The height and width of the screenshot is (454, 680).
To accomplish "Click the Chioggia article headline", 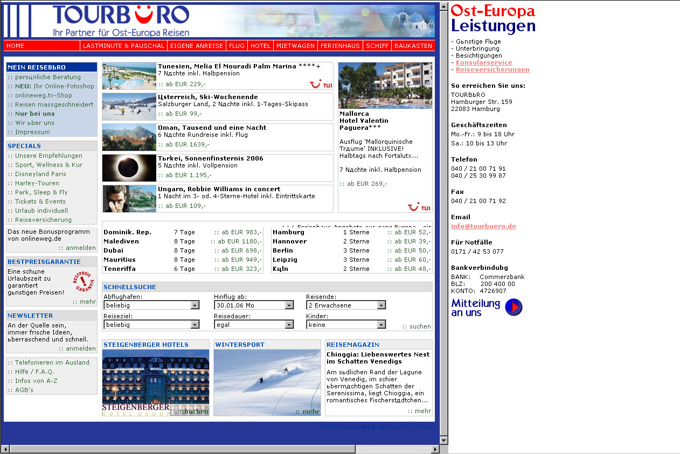I will [x=378, y=358].
